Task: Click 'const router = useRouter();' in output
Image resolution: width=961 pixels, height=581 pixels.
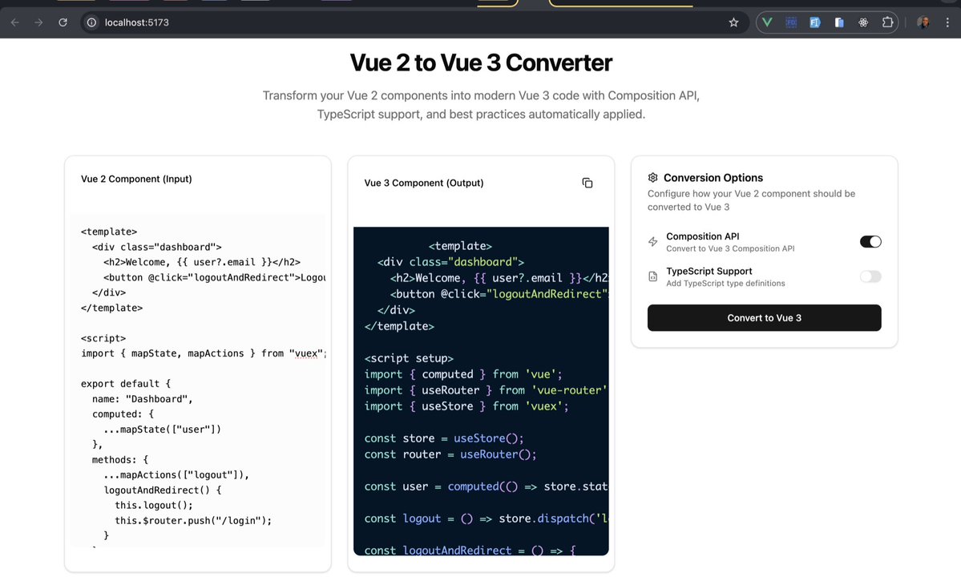Action: (450, 454)
